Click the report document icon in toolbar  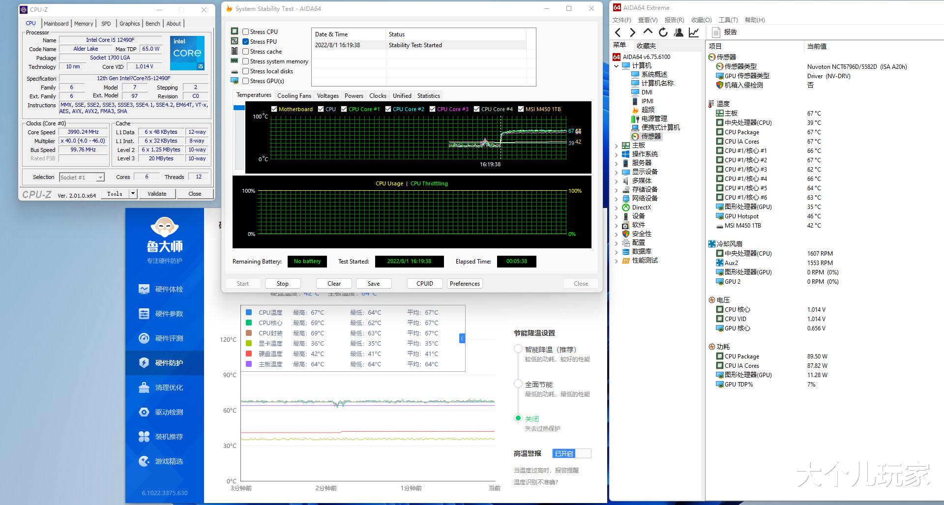(716, 32)
